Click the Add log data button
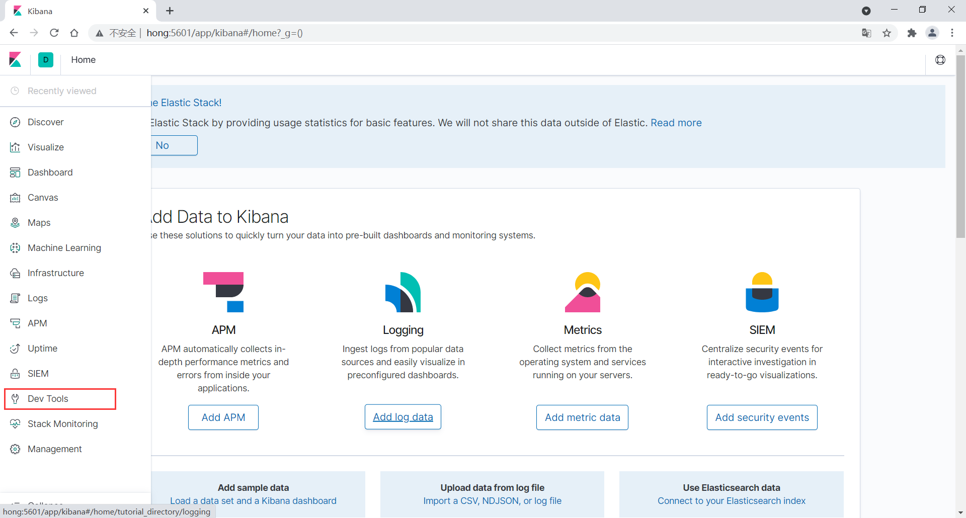The image size is (966, 518). 403,417
